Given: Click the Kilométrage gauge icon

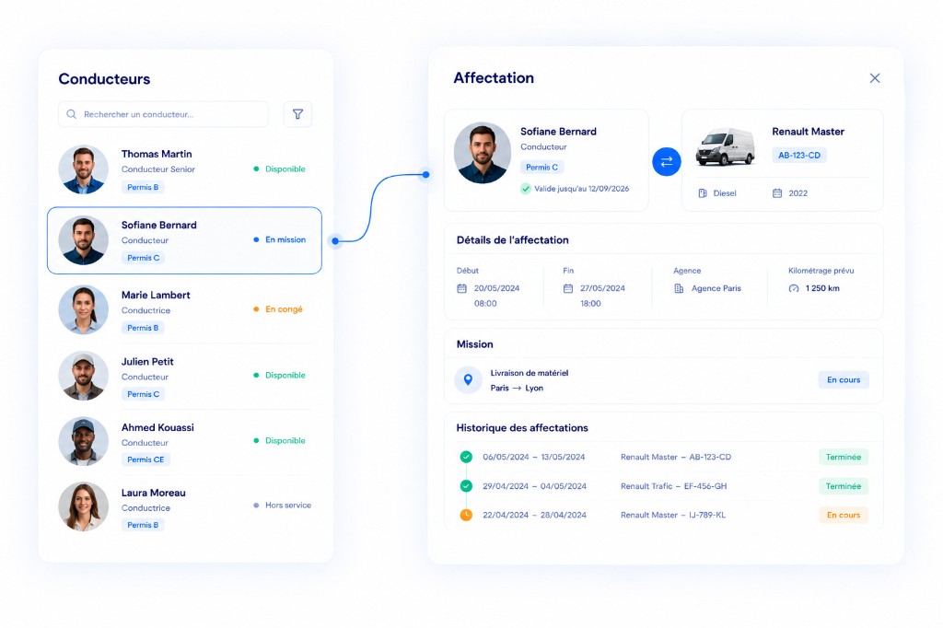Looking at the screenshot, I should (x=794, y=289).
